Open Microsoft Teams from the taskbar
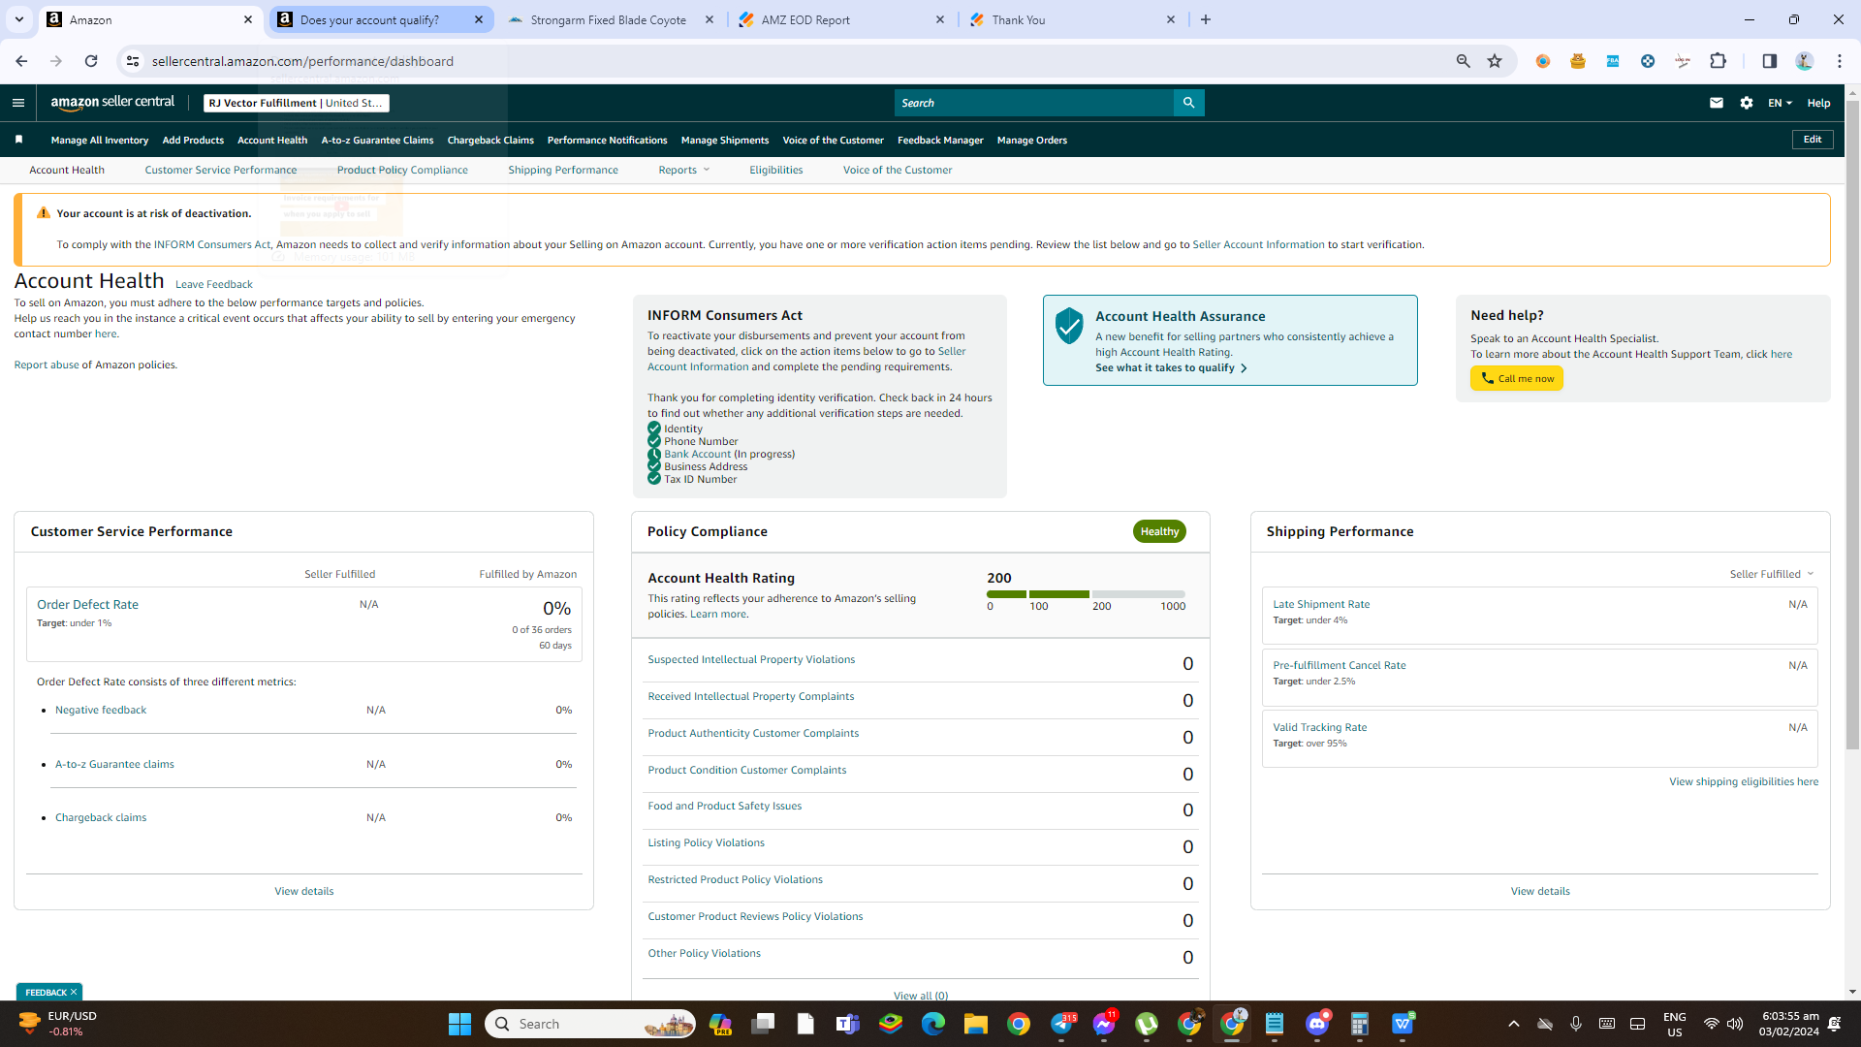 click(x=848, y=1024)
